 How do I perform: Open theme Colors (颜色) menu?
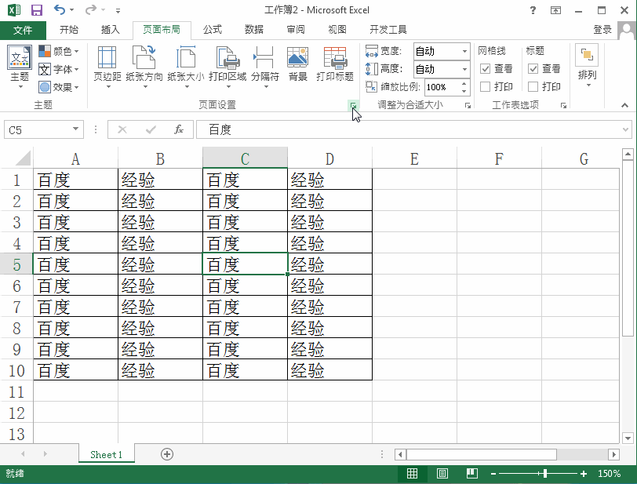59,51
